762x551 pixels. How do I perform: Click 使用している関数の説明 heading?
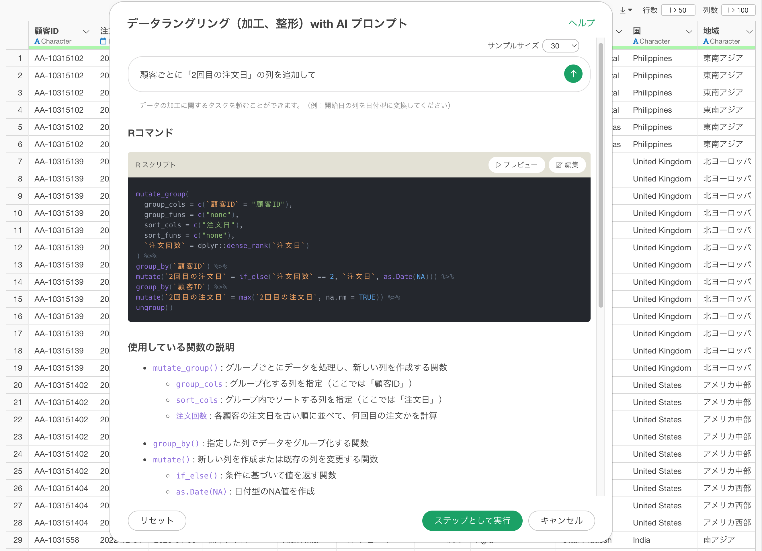pyautogui.click(x=181, y=347)
